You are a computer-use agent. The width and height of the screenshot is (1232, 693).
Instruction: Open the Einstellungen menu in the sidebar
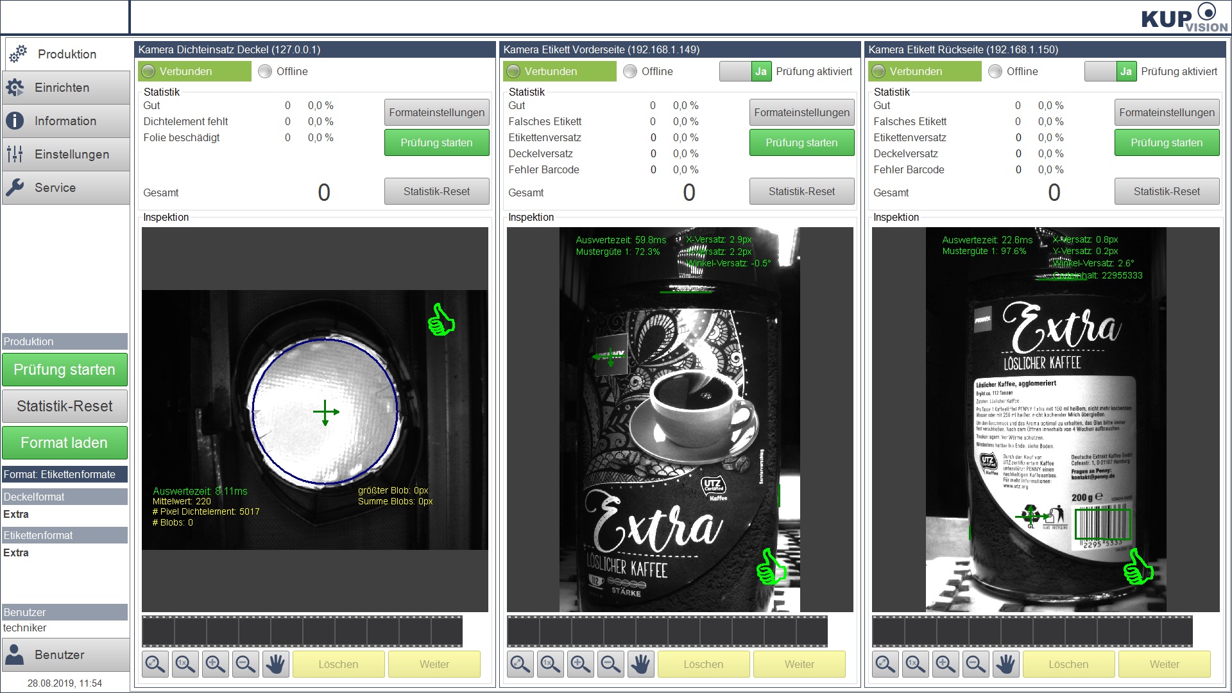pyautogui.click(x=65, y=155)
